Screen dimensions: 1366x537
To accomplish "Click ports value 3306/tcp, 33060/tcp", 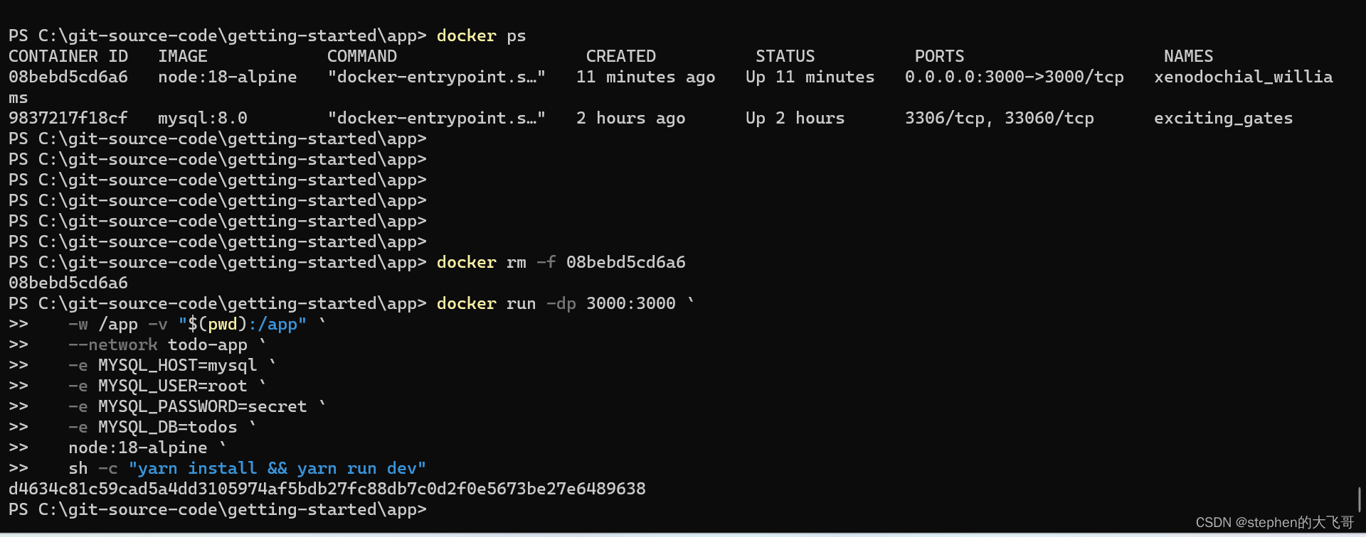I will (x=1000, y=118).
